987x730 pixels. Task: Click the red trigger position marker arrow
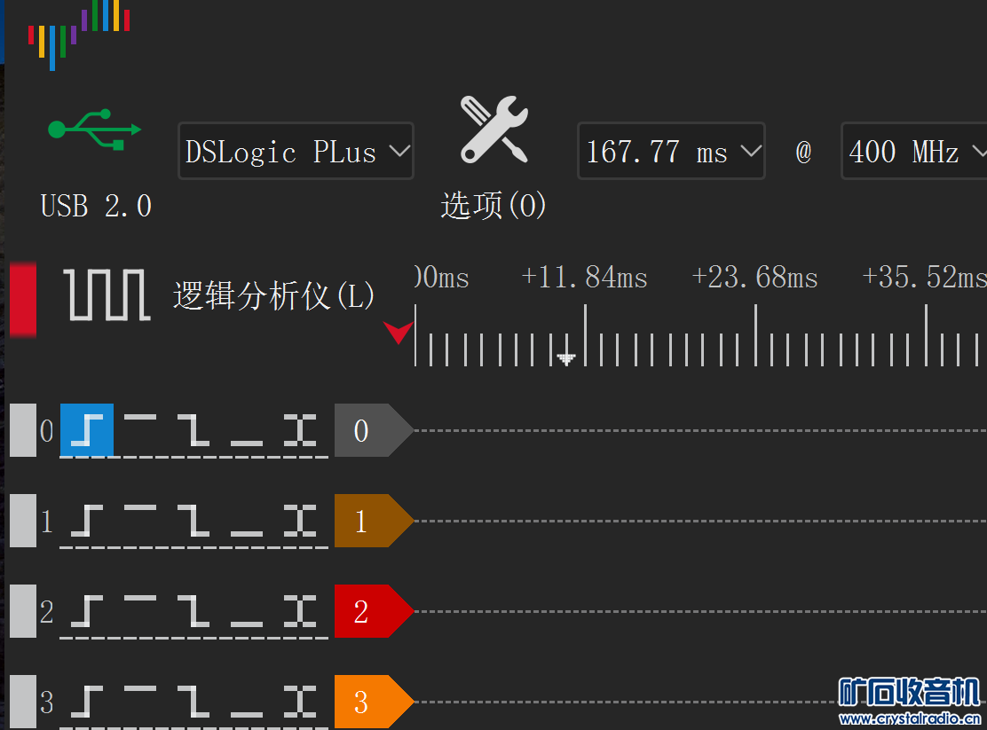click(398, 333)
